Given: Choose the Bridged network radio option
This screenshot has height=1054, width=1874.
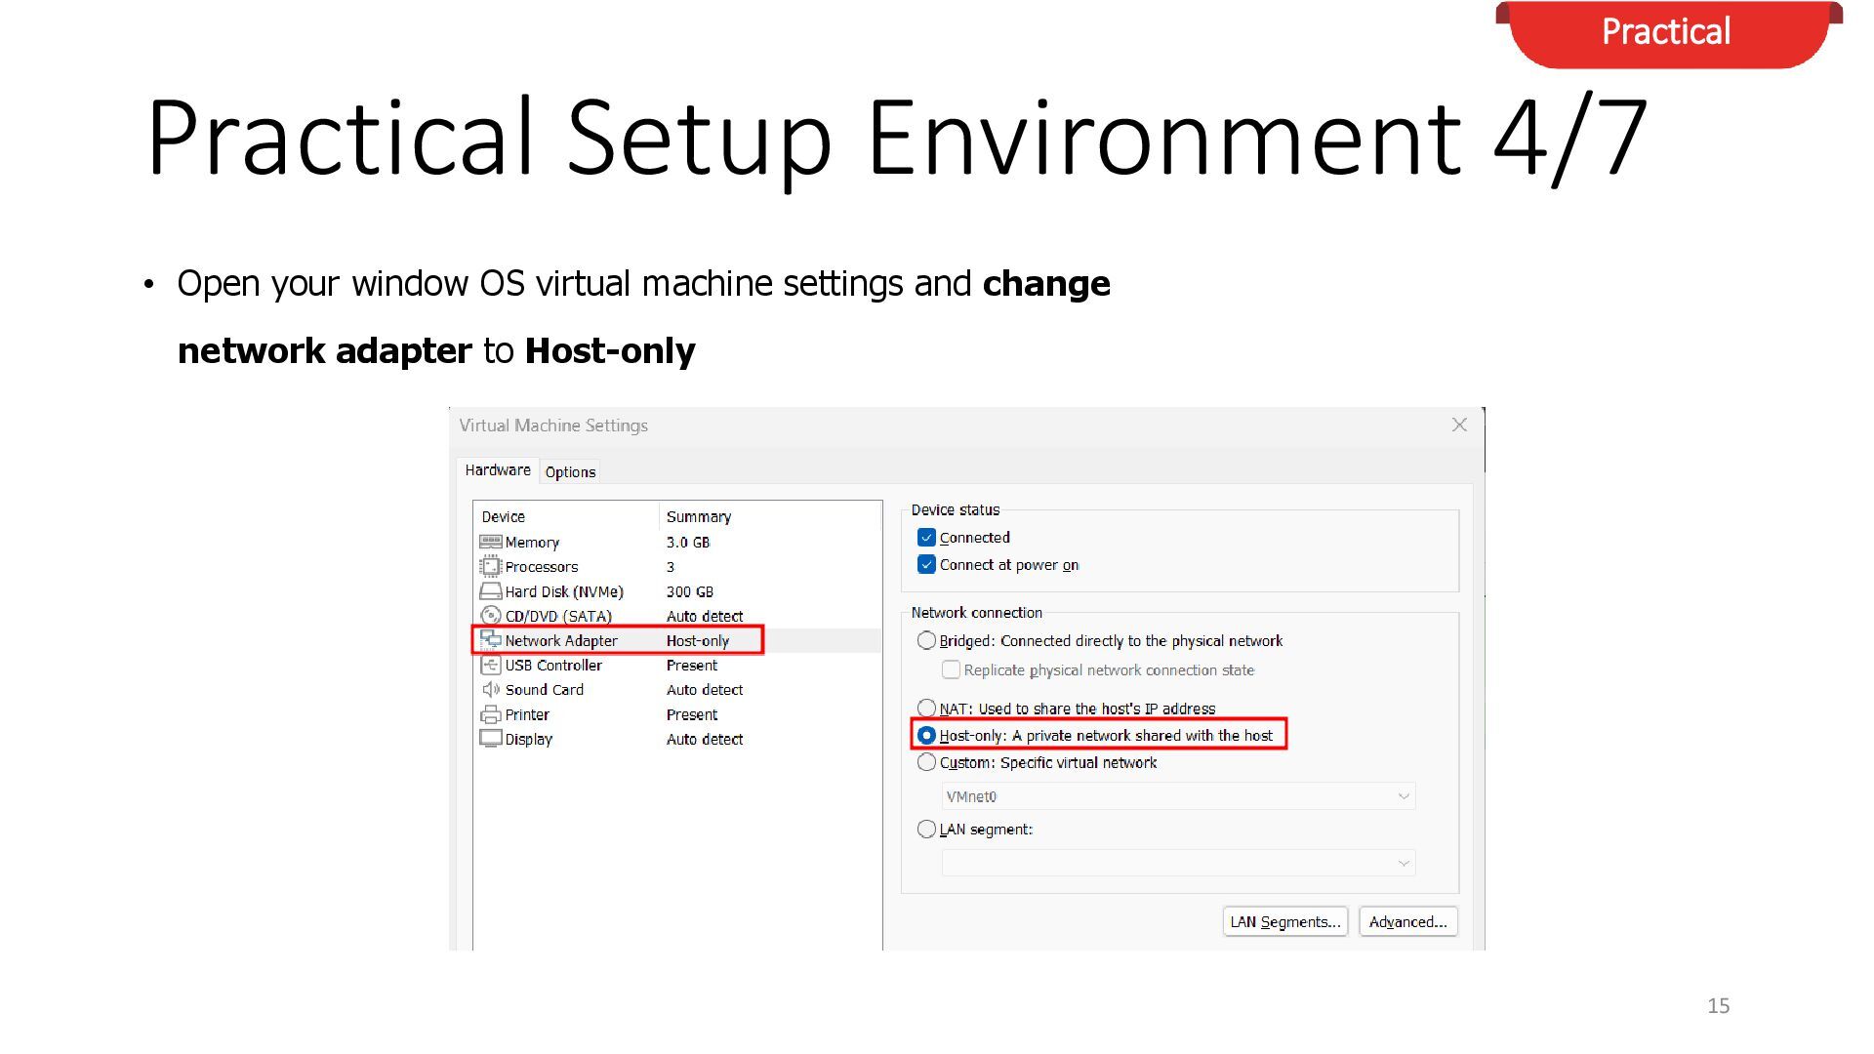Looking at the screenshot, I should (x=926, y=640).
